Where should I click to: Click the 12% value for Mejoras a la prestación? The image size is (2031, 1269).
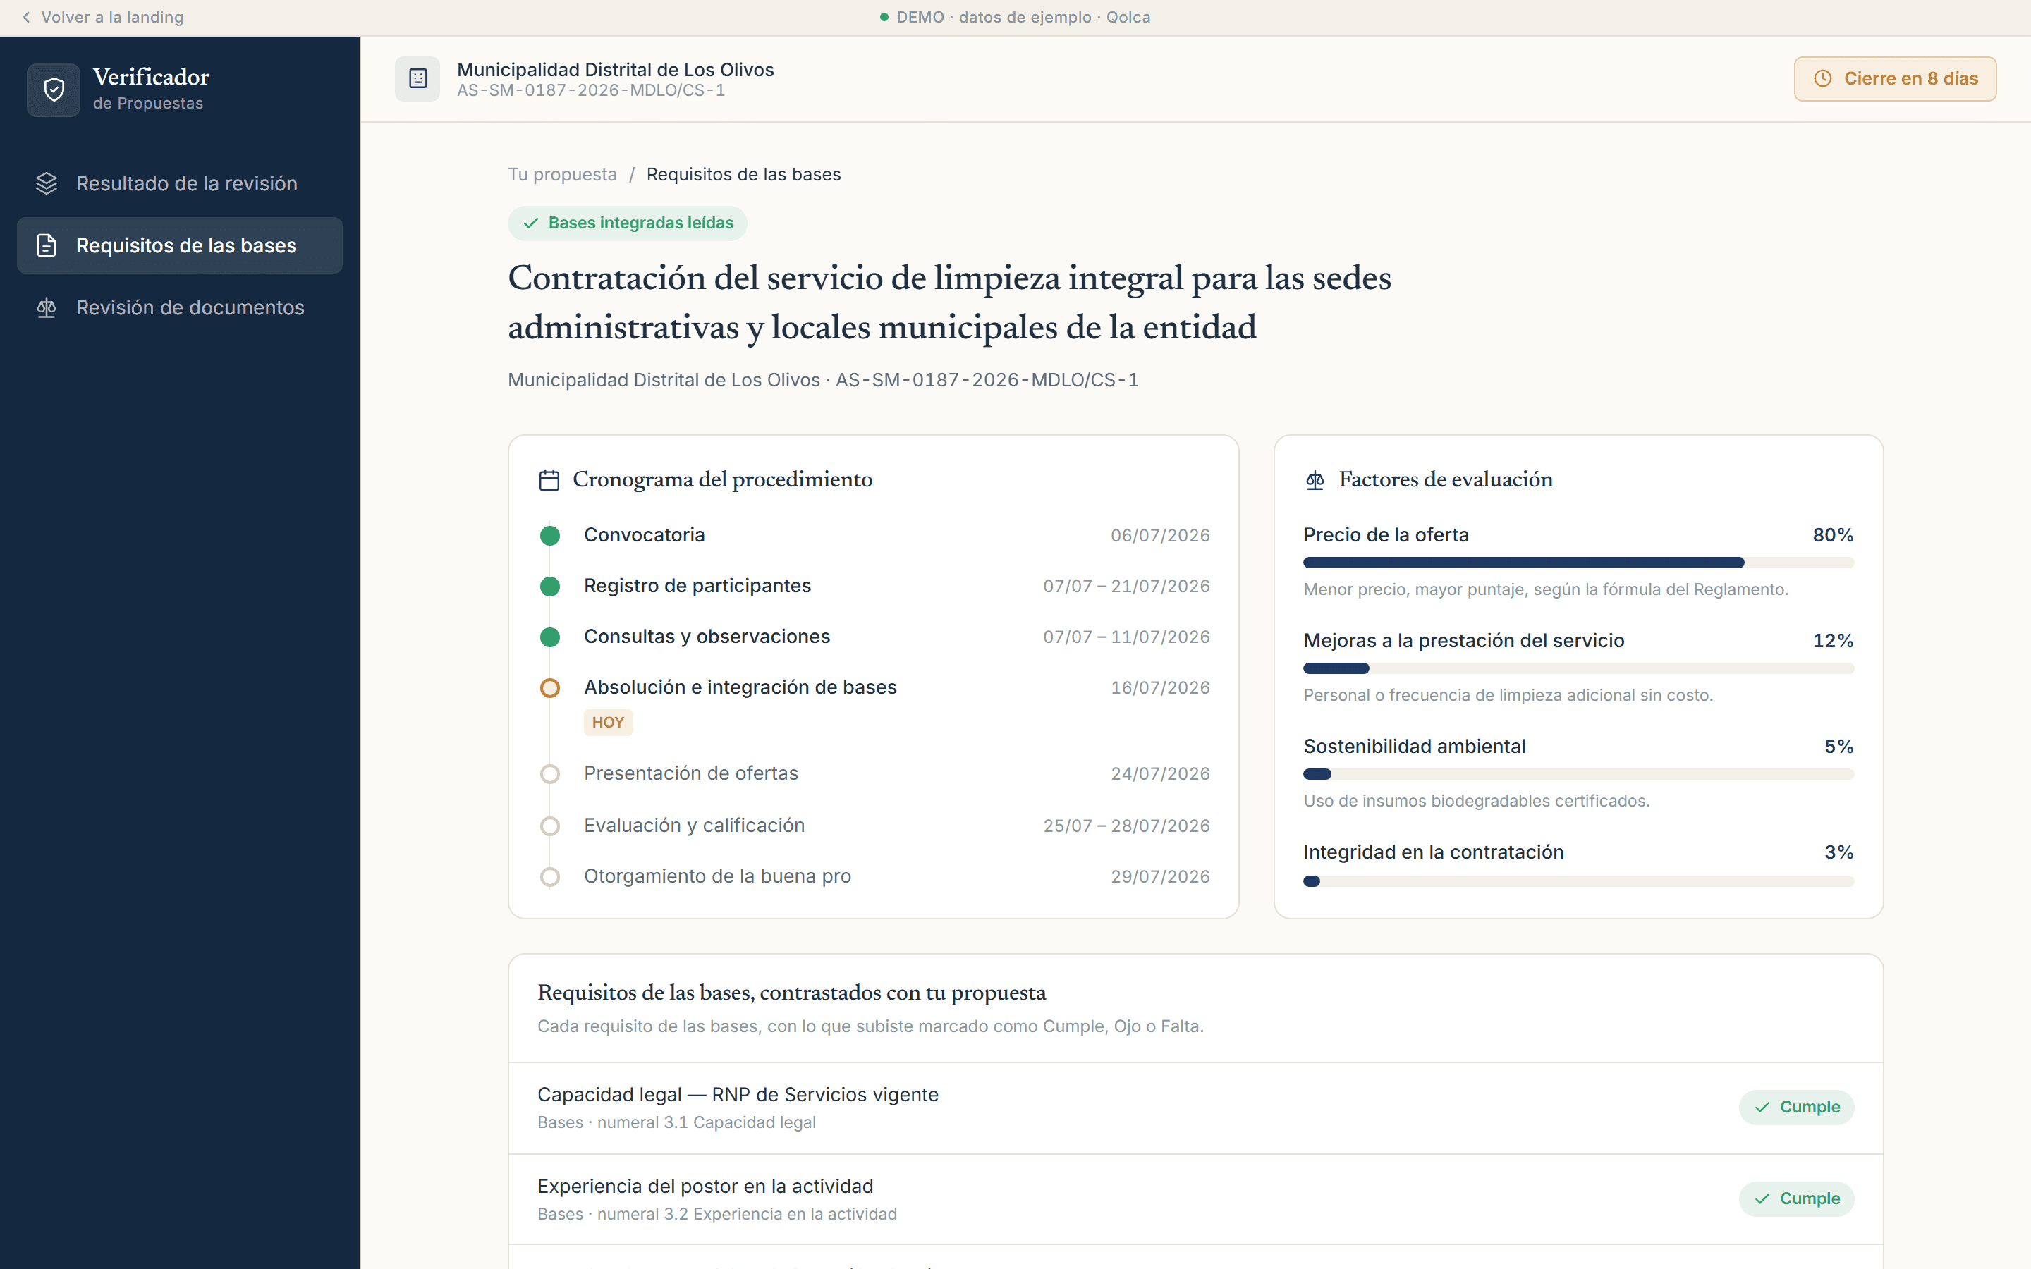[1833, 642]
